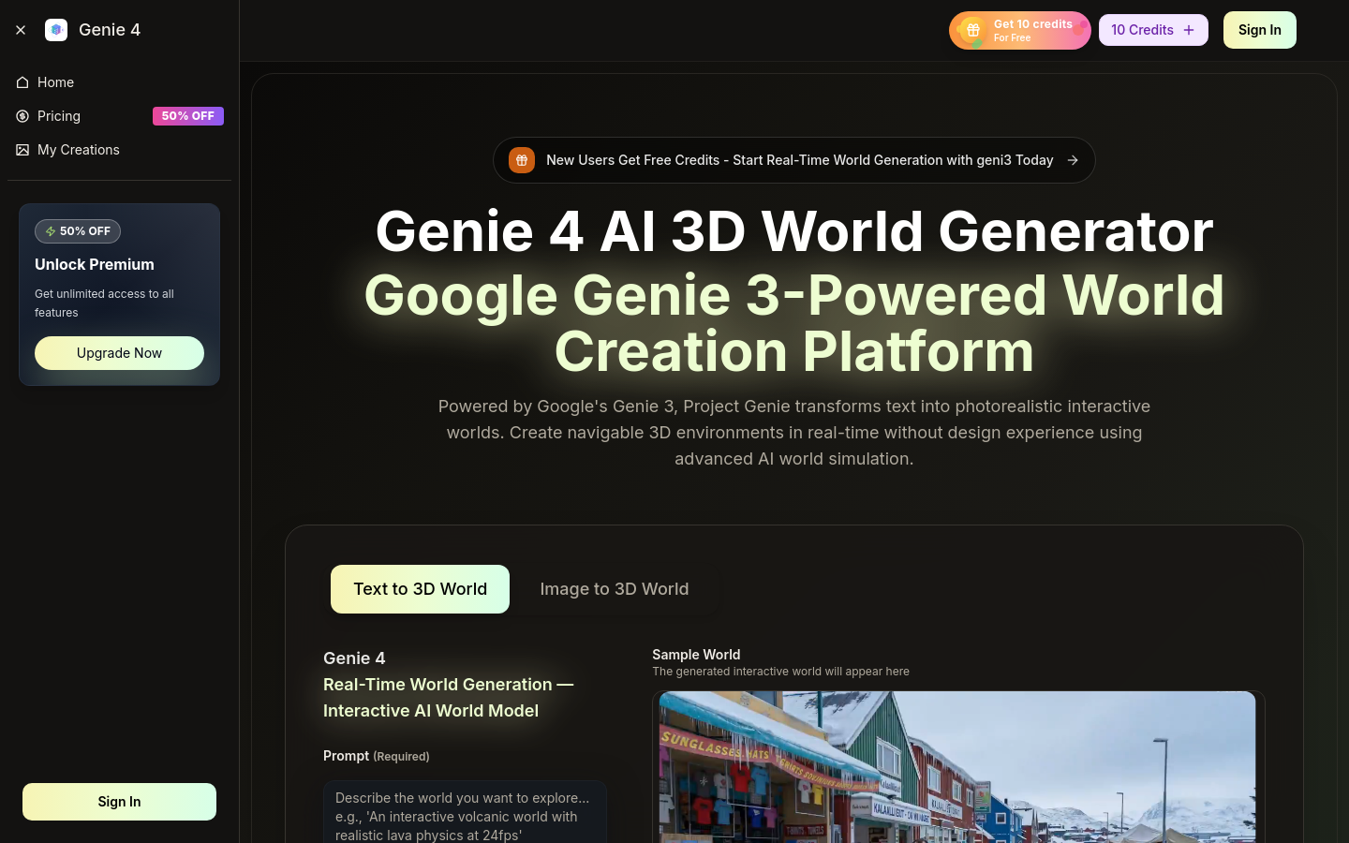1349x843 pixels.
Task: Click the Real-Time World Generation subtitle
Action: coord(449,698)
